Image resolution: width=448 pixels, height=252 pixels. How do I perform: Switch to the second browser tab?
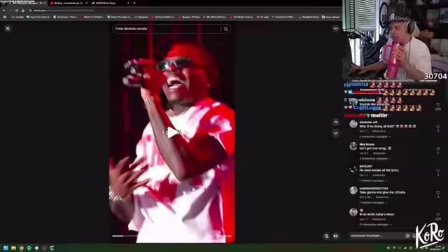point(69,3)
